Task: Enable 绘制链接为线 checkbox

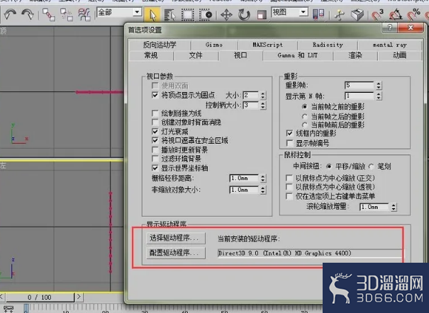Action: click(x=155, y=113)
